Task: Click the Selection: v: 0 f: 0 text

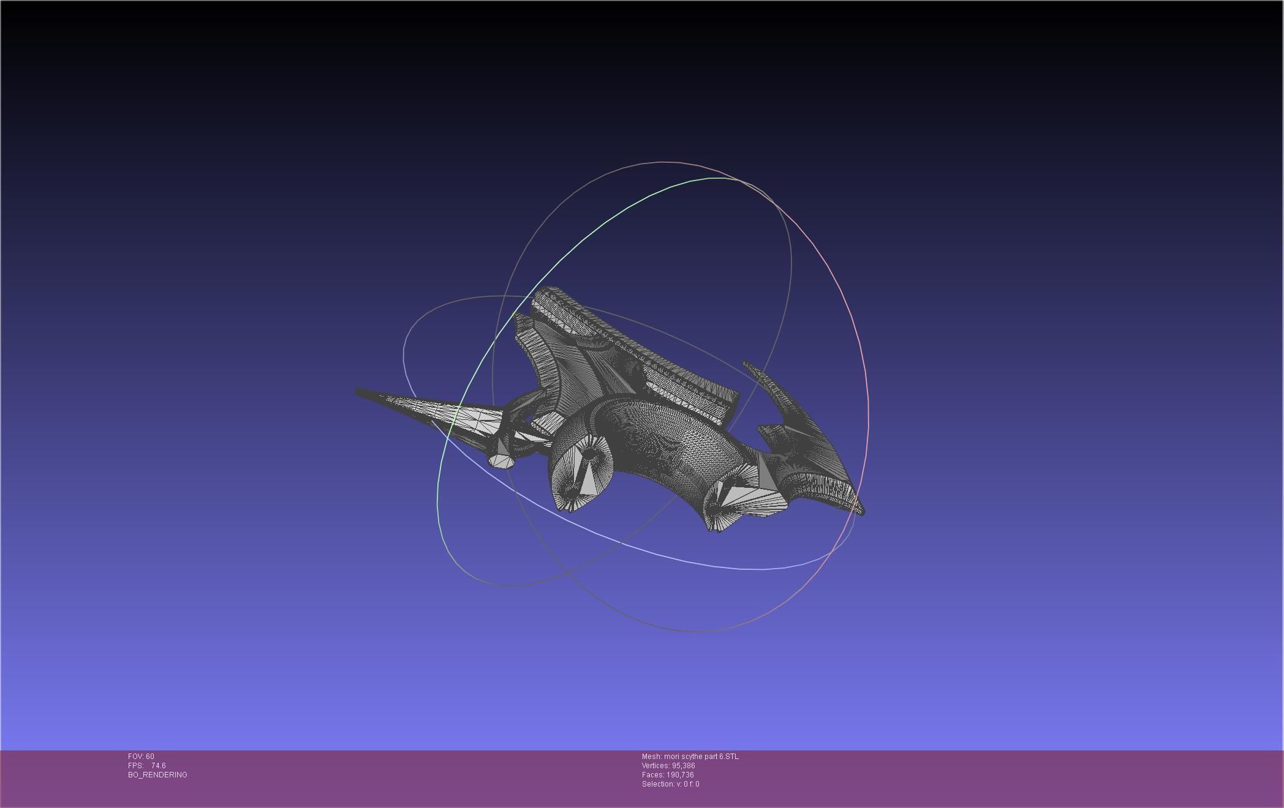Action: pyautogui.click(x=671, y=784)
